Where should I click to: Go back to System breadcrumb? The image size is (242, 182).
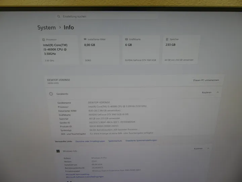click(46, 28)
